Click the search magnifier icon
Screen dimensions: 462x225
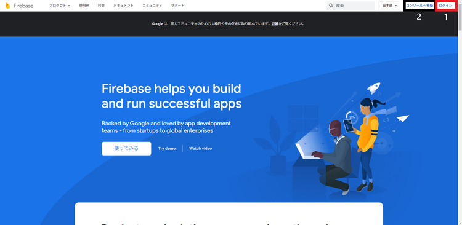(331, 6)
